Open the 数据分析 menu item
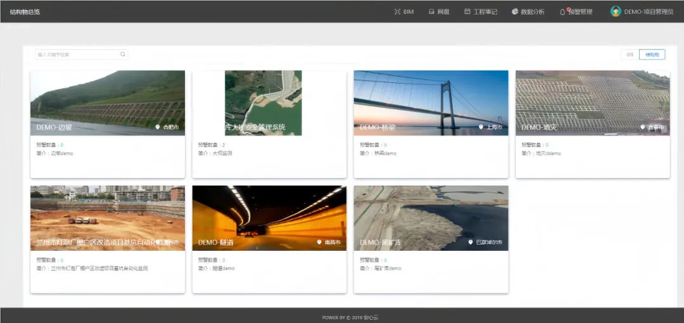Viewport: 684px width, 323px height. tap(532, 11)
